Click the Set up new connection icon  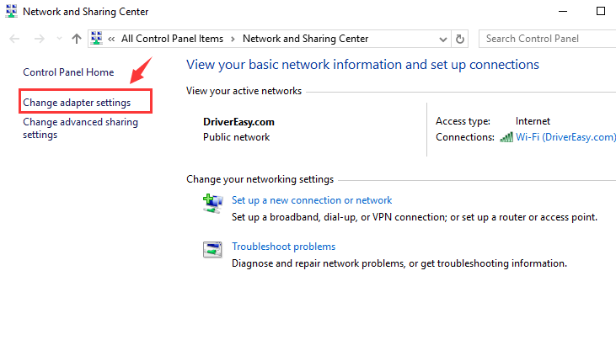pos(212,204)
